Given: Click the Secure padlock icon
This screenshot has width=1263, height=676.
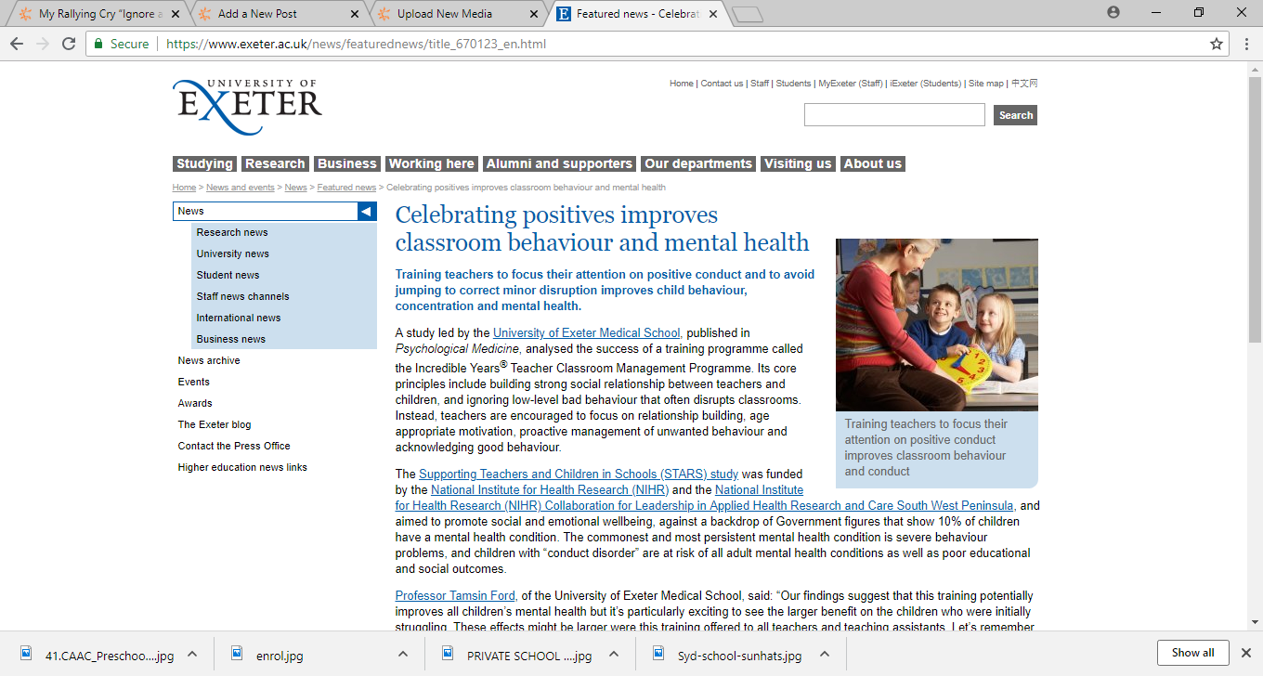Looking at the screenshot, I should pos(98,44).
